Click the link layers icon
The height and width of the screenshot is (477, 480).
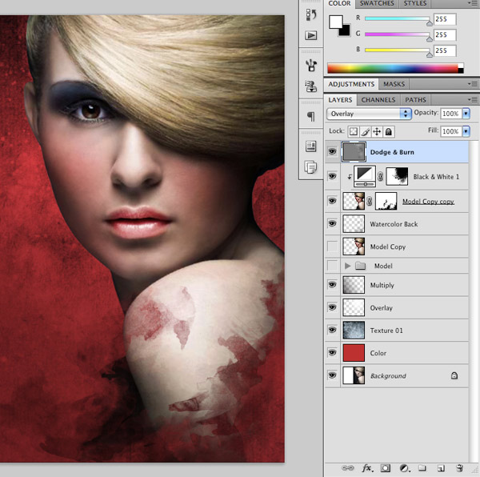click(347, 467)
